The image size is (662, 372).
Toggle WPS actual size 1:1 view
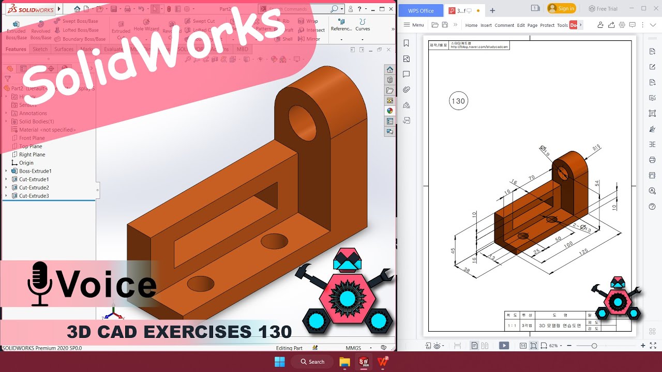coord(523,346)
